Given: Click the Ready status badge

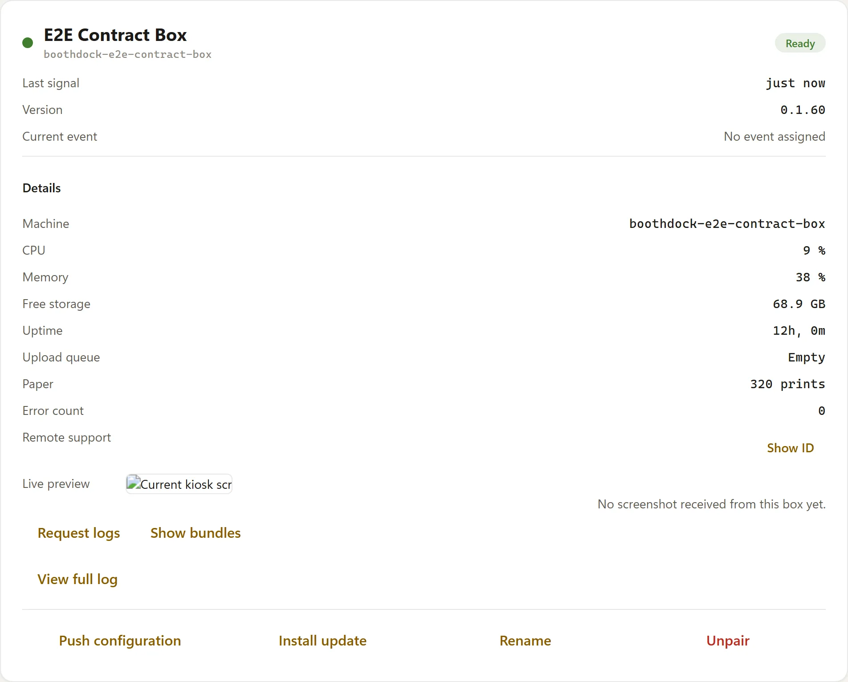Looking at the screenshot, I should pyautogui.click(x=800, y=43).
